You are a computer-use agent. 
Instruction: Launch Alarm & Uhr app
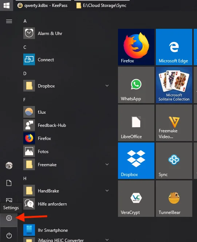tap(66, 33)
